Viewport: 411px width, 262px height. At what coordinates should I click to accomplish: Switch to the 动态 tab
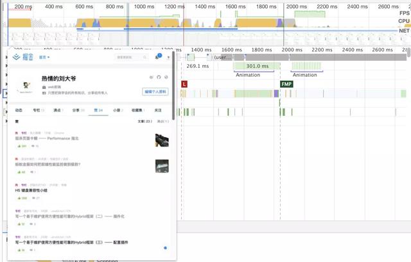tap(19, 110)
